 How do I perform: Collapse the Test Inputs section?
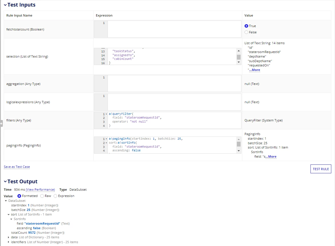tap(5, 5)
